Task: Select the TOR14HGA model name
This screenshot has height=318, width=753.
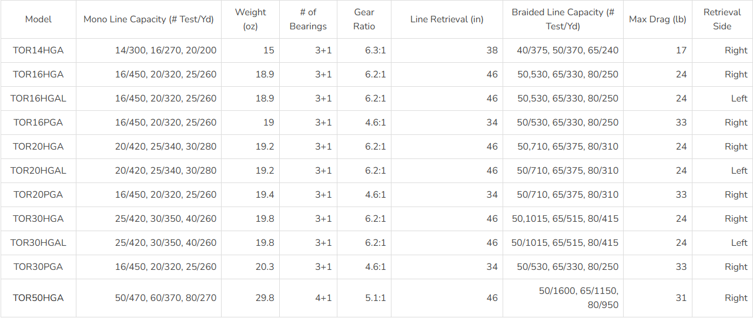Action: click(x=38, y=50)
